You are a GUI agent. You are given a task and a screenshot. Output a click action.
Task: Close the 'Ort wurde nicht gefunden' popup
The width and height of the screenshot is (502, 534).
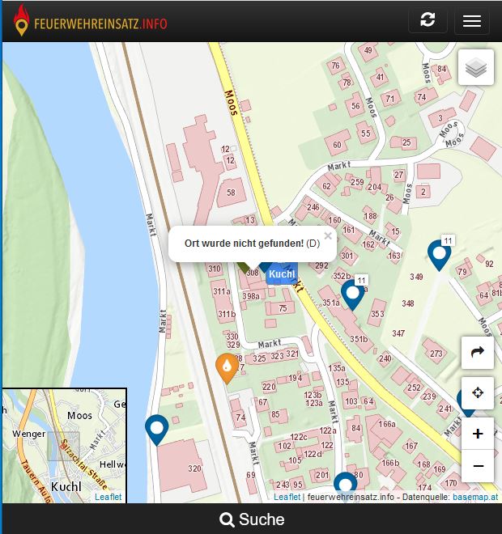pos(328,236)
